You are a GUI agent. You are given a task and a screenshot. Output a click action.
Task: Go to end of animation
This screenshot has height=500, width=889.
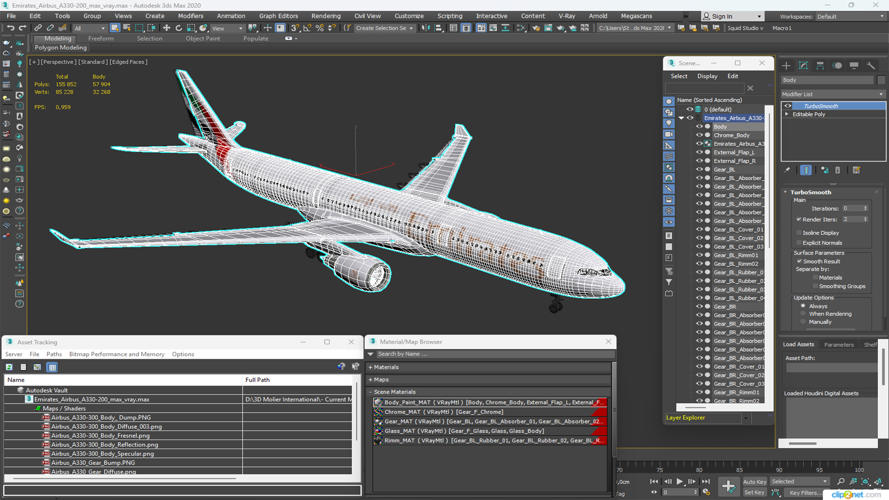click(x=705, y=481)
